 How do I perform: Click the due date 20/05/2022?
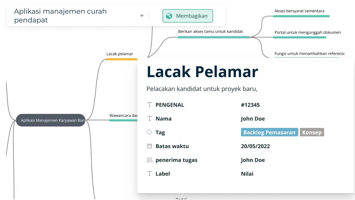255,146
